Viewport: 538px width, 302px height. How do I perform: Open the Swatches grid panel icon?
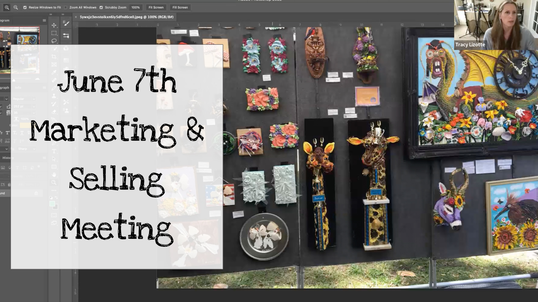pyautogui.click(x=66, y=60)
